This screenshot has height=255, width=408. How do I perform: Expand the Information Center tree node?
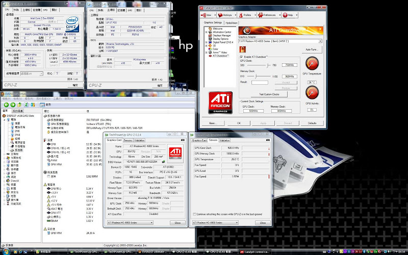point(206,32)
